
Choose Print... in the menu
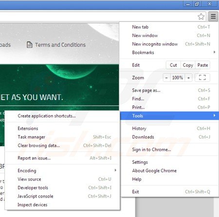(169, 107)
